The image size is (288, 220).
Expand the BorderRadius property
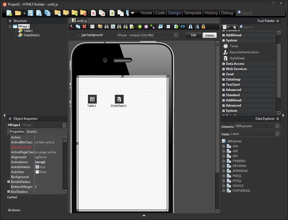(x=9, y=182)
